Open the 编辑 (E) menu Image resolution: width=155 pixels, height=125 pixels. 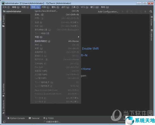pyautogui.click(x=15, y=7)
